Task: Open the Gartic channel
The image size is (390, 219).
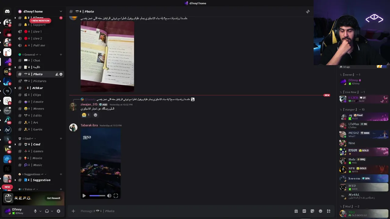Action: coord(40,129)
